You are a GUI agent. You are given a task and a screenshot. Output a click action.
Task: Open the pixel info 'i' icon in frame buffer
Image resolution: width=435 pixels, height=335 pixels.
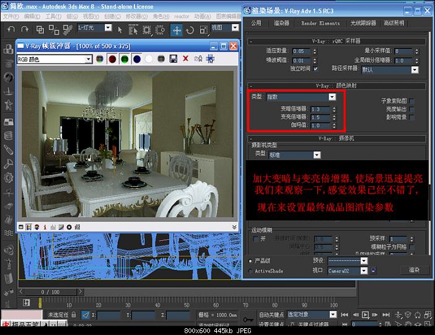pyautogui.click(x=45, y=227)
